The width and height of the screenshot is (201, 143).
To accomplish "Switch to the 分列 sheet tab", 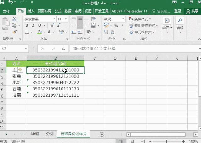I will click(50, 134).
